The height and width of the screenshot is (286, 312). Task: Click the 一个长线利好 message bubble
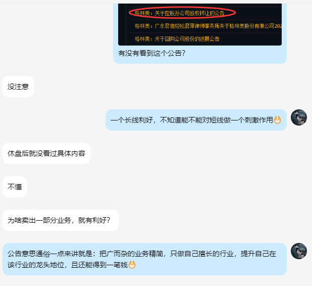click(x=196, y=120)
